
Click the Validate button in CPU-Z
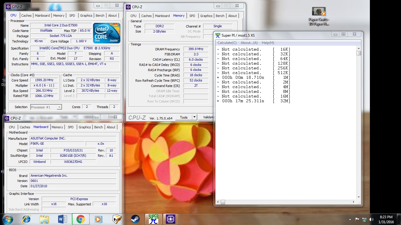[x=207, y=117]
